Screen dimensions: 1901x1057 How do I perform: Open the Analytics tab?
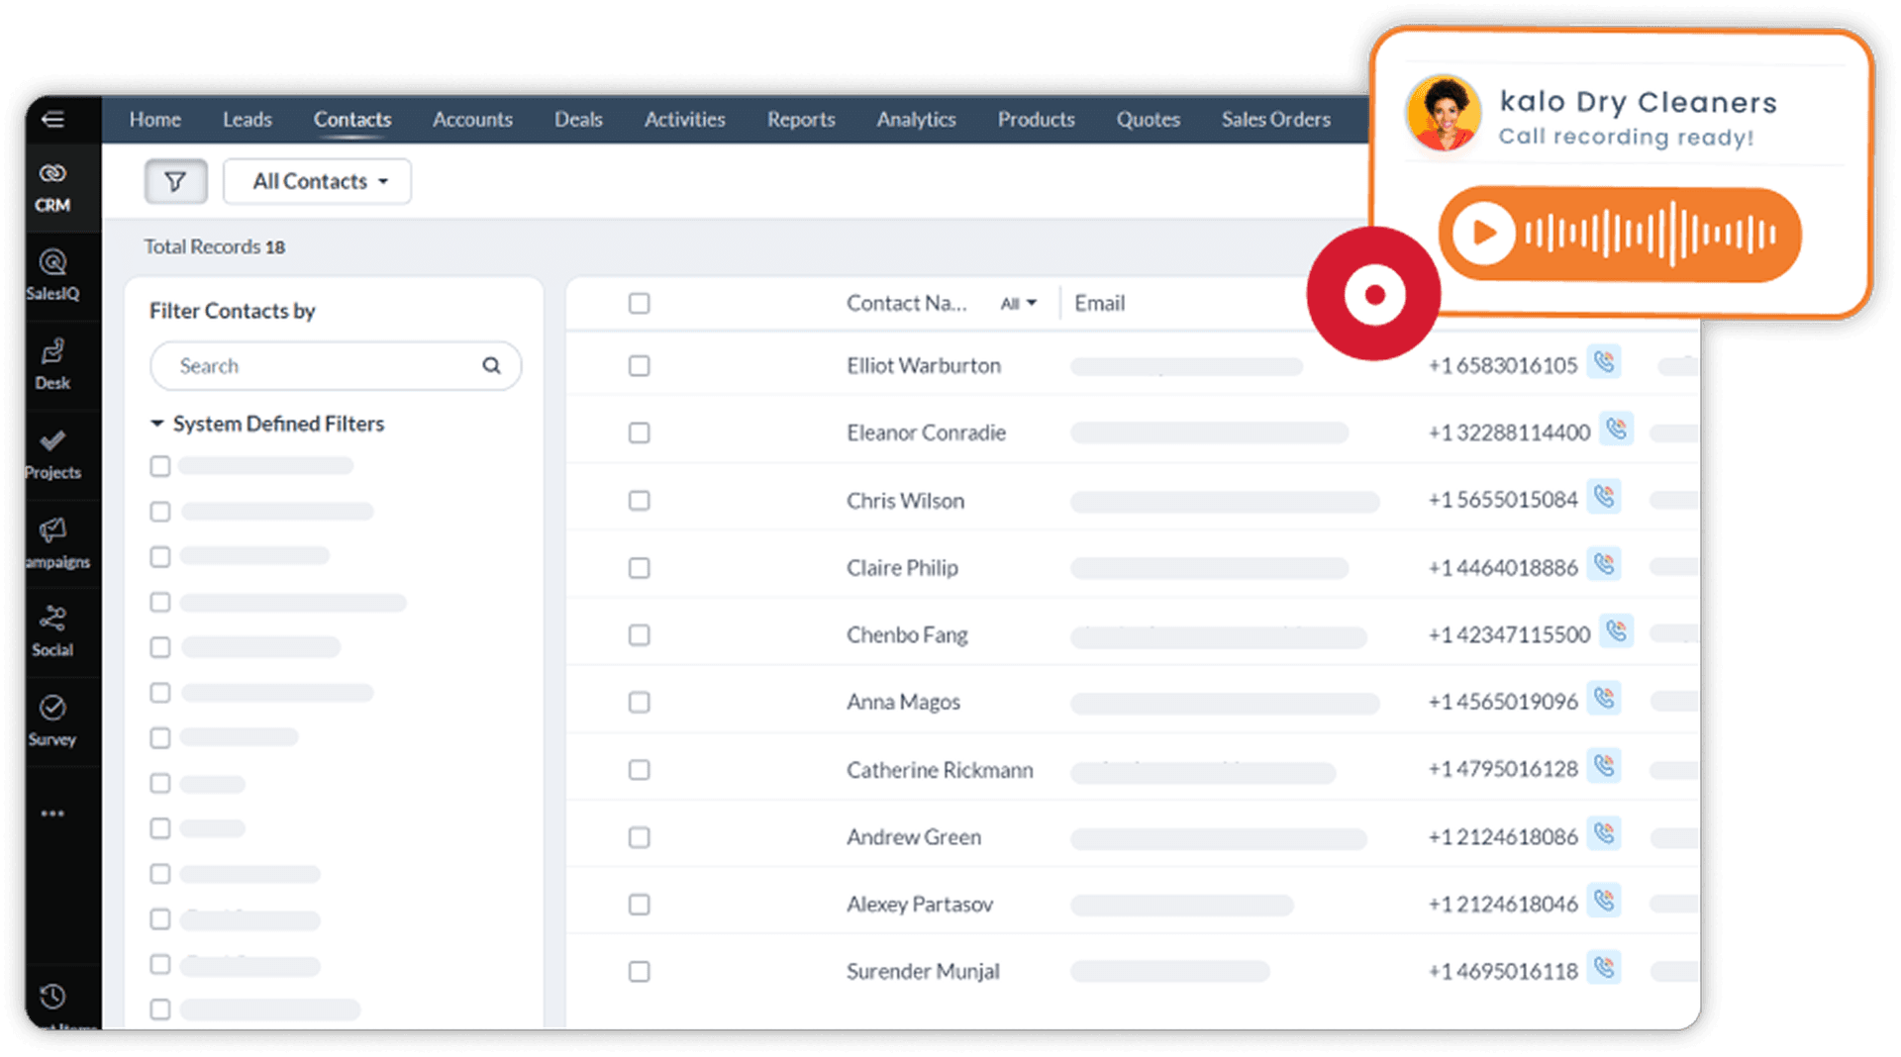point(917,120)
